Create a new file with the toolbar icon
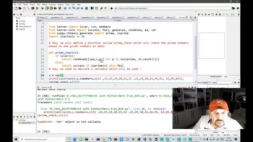This screenshot has width=253, height=142. pos(16,8)
